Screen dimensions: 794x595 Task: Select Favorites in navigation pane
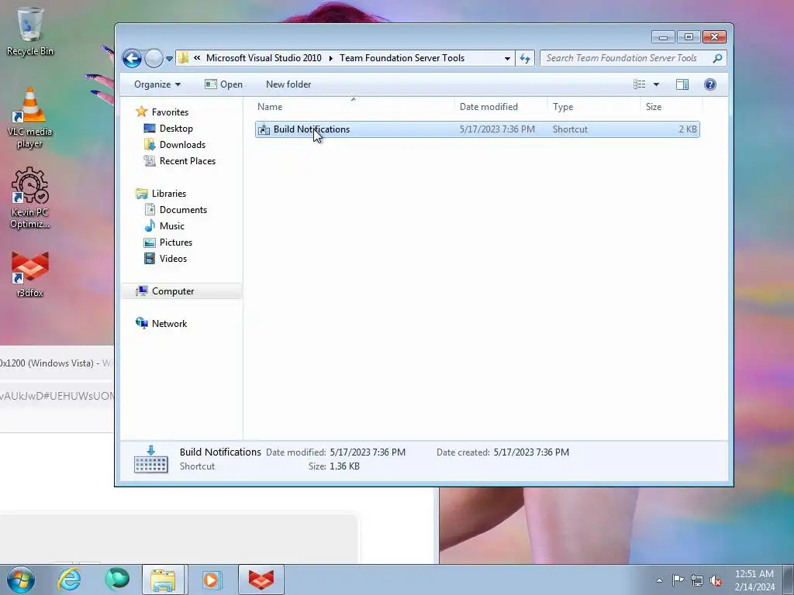170,112
